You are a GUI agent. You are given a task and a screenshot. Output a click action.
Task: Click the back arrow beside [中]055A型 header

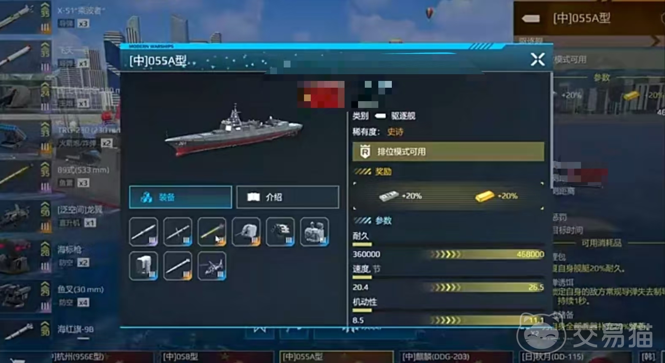coord(531,18)
